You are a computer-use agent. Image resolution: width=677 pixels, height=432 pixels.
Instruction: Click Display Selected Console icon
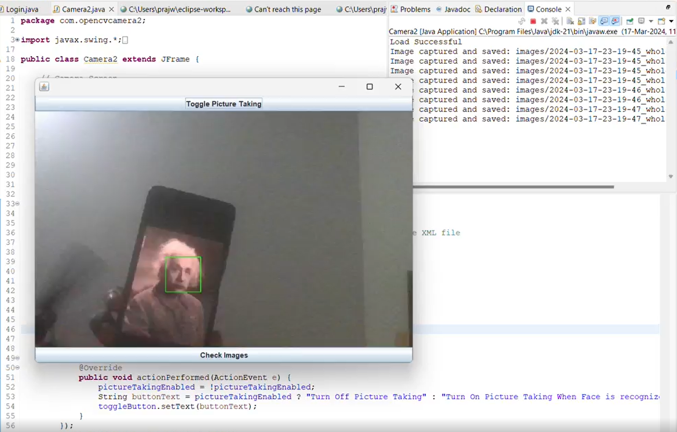641,21
